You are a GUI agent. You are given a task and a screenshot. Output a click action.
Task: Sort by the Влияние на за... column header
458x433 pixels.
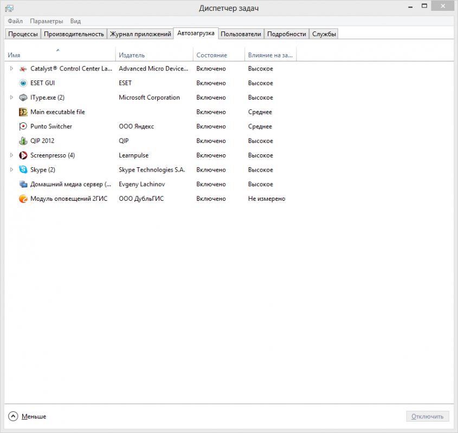pyautogui.click(x=270, y=55)
